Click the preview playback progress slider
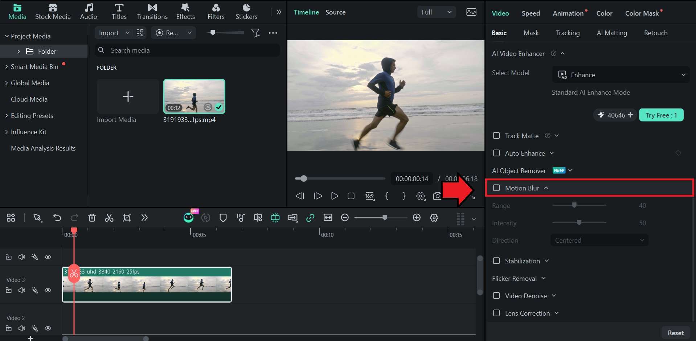The width and height of the screenshot is (696, 341). tap(340, 178)
